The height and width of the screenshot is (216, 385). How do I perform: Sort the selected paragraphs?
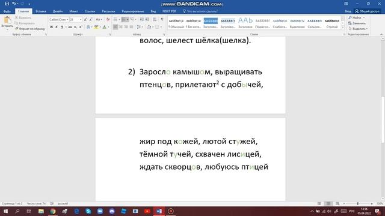point(155,19)
